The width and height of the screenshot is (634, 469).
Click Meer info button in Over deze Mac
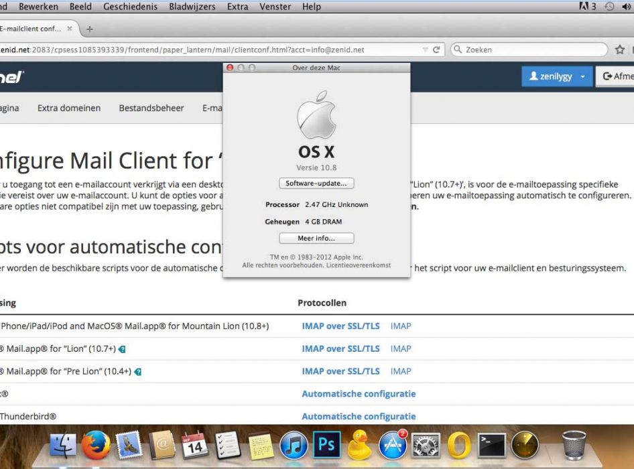[x=316, y=238]
